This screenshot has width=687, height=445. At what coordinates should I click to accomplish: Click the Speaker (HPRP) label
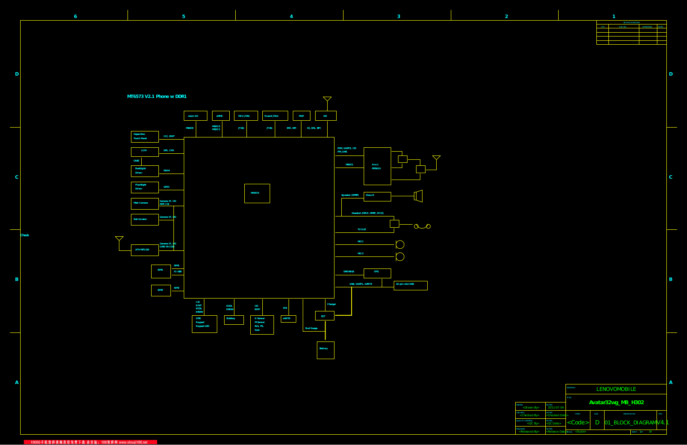[350, 195]
